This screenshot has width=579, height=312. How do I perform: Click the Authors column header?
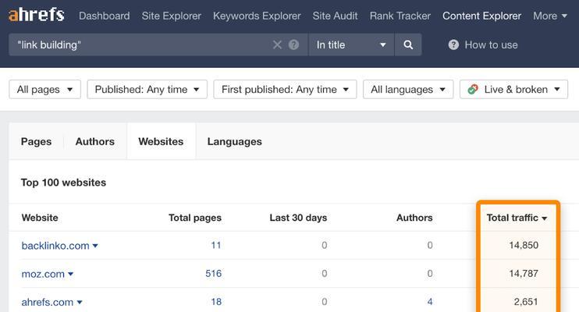[414, 218]
